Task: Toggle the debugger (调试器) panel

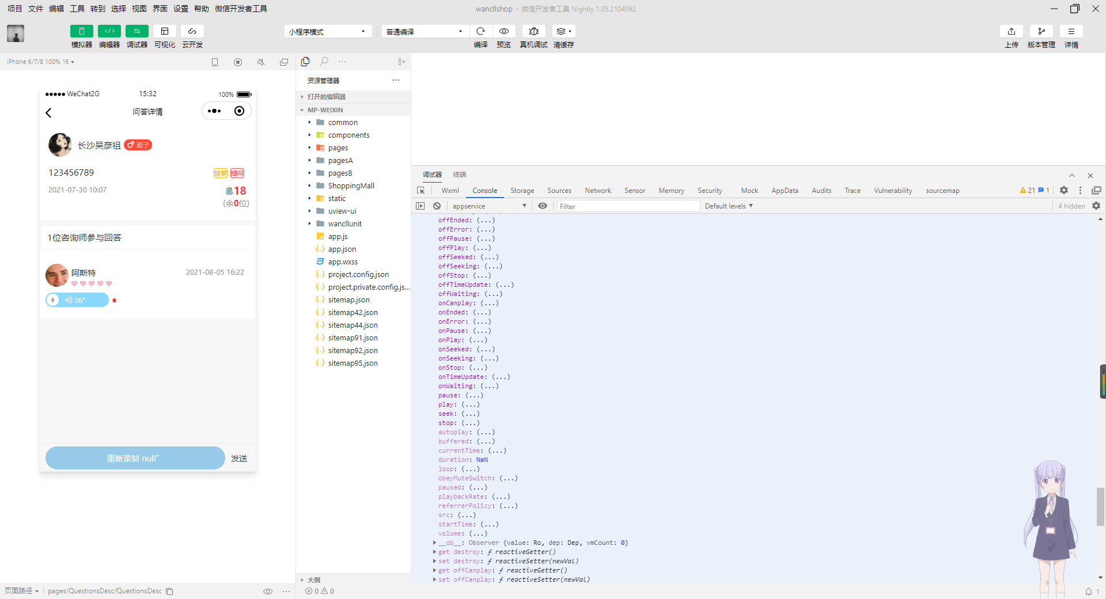Action: tap(137, 32)
